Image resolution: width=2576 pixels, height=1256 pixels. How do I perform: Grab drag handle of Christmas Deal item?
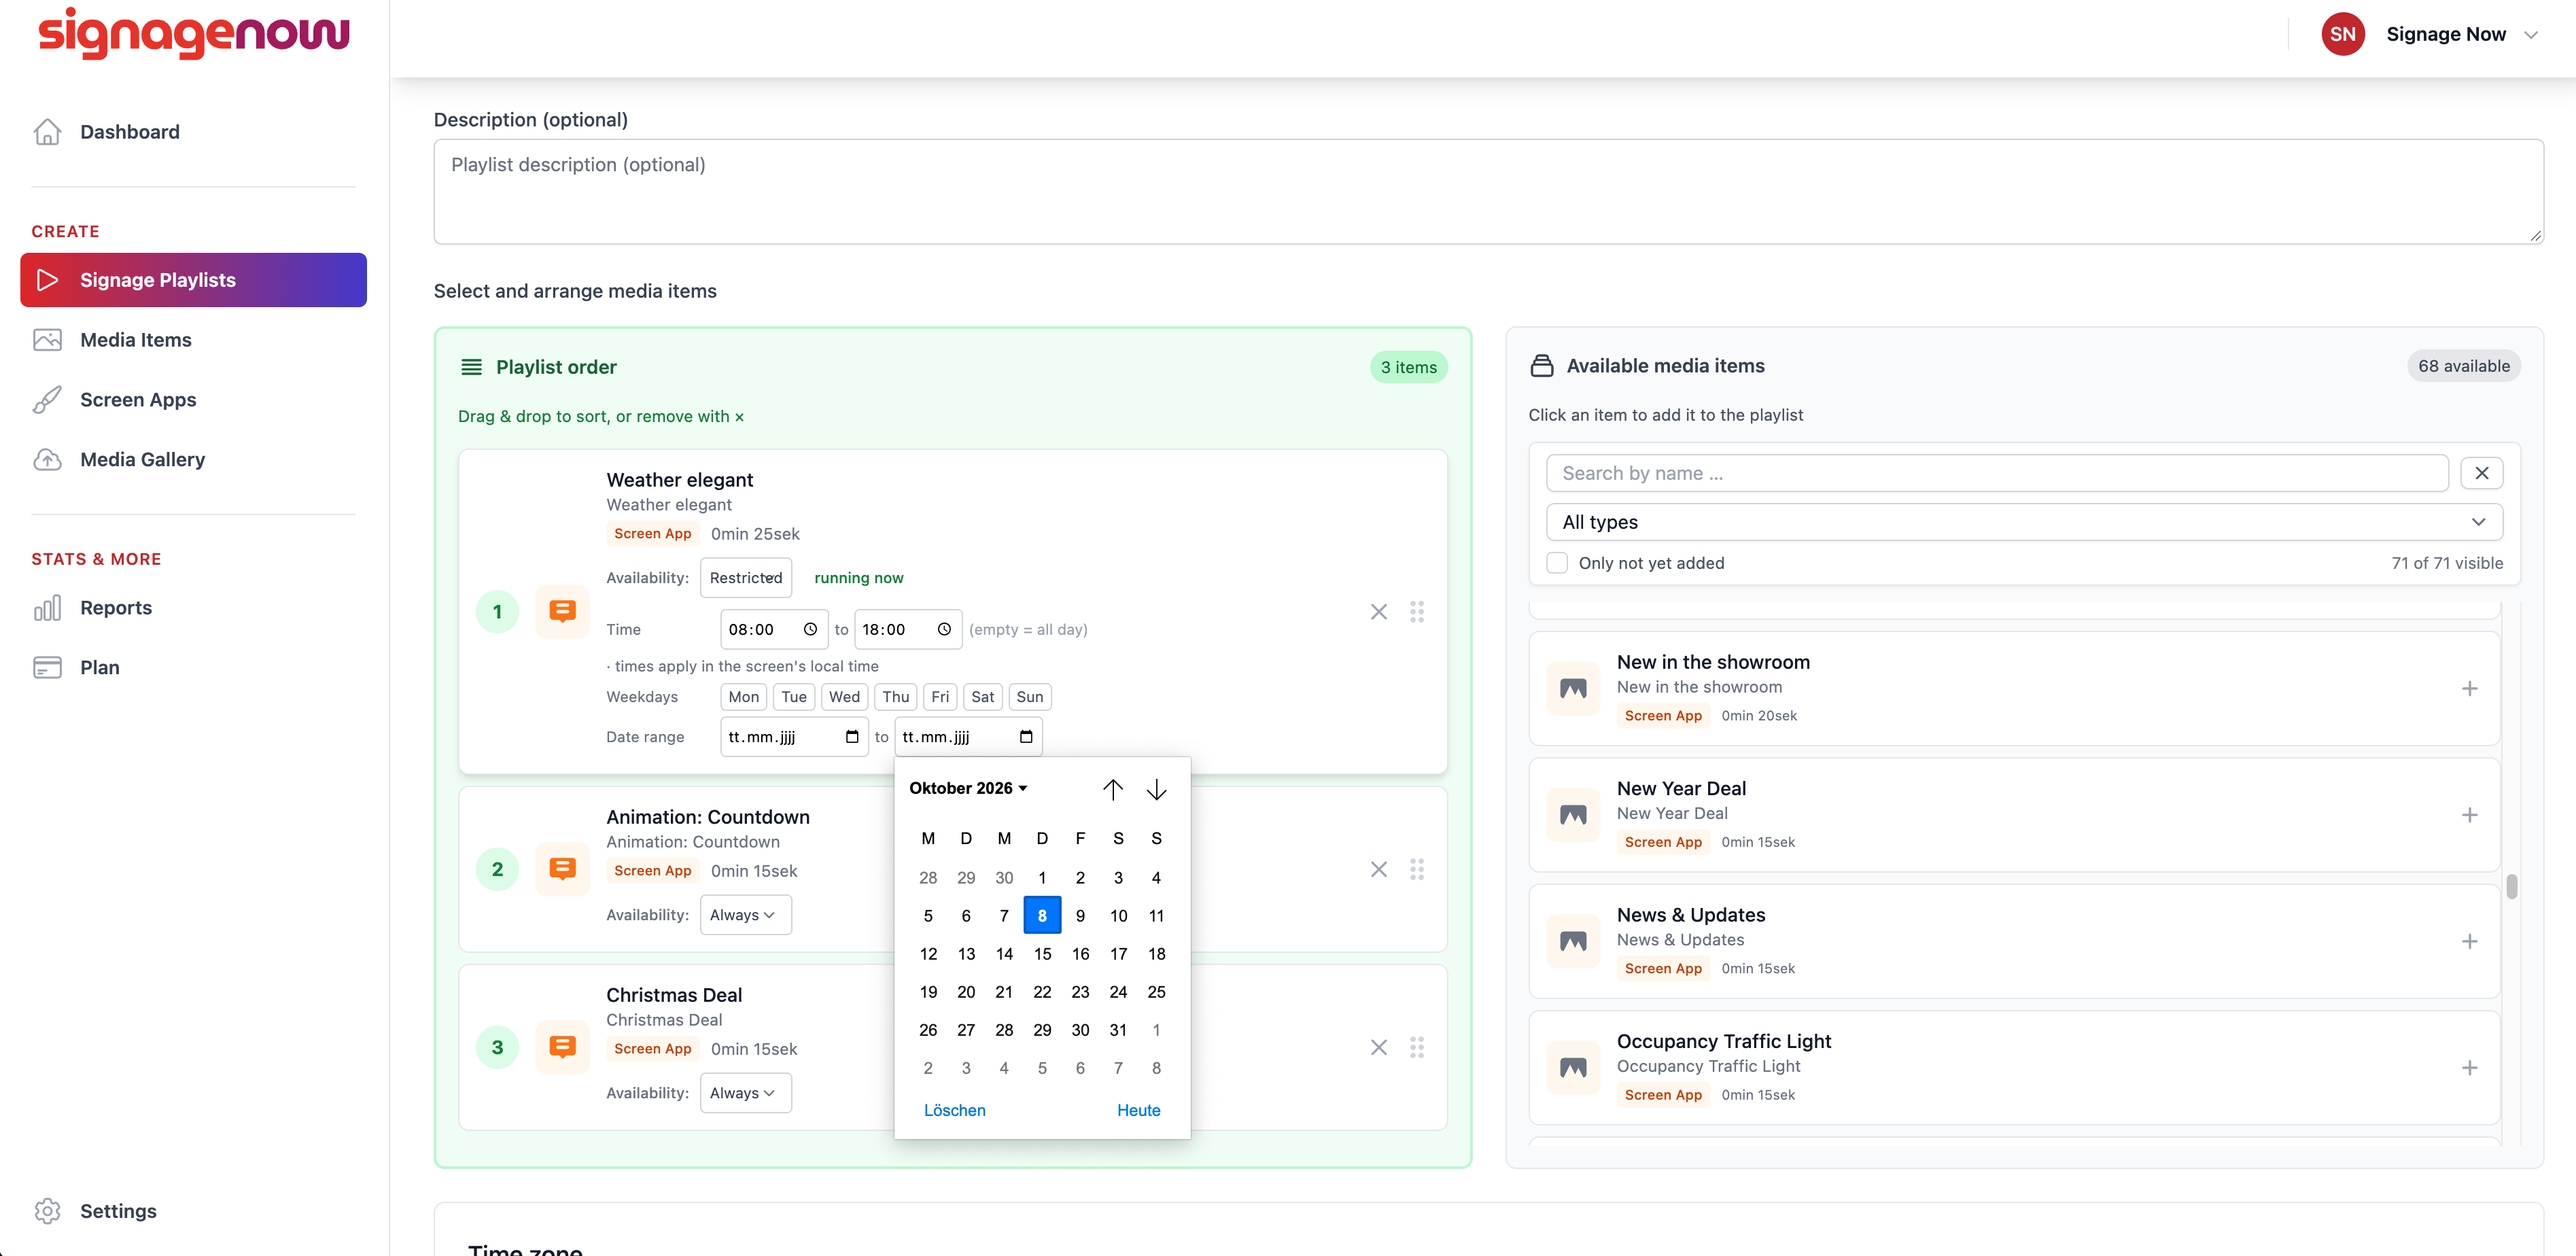coord(1416,1047)
